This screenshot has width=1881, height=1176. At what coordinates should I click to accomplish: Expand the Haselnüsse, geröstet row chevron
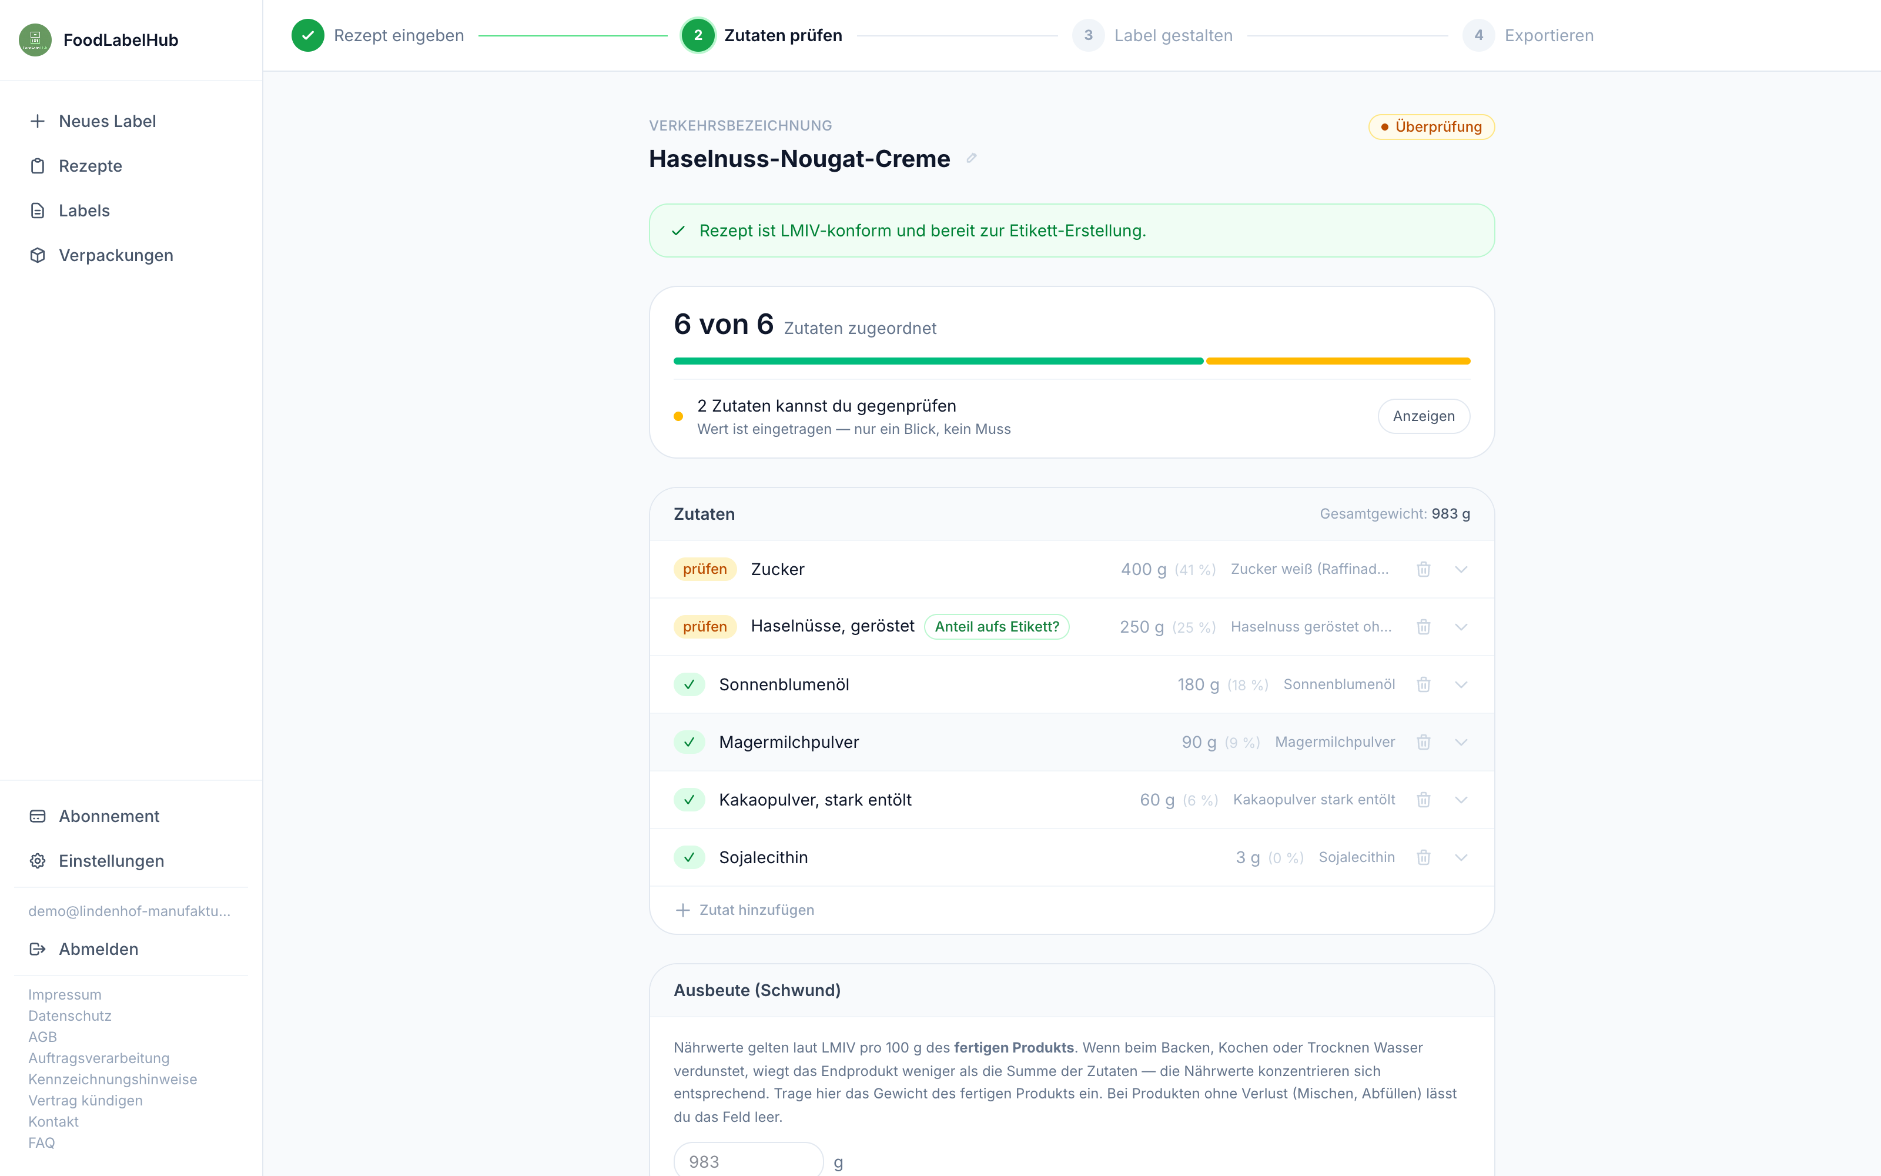(x=1461, y=627)
